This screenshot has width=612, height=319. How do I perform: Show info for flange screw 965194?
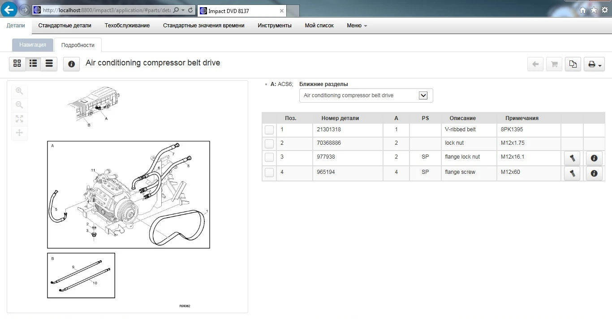(x=594, y=173)
